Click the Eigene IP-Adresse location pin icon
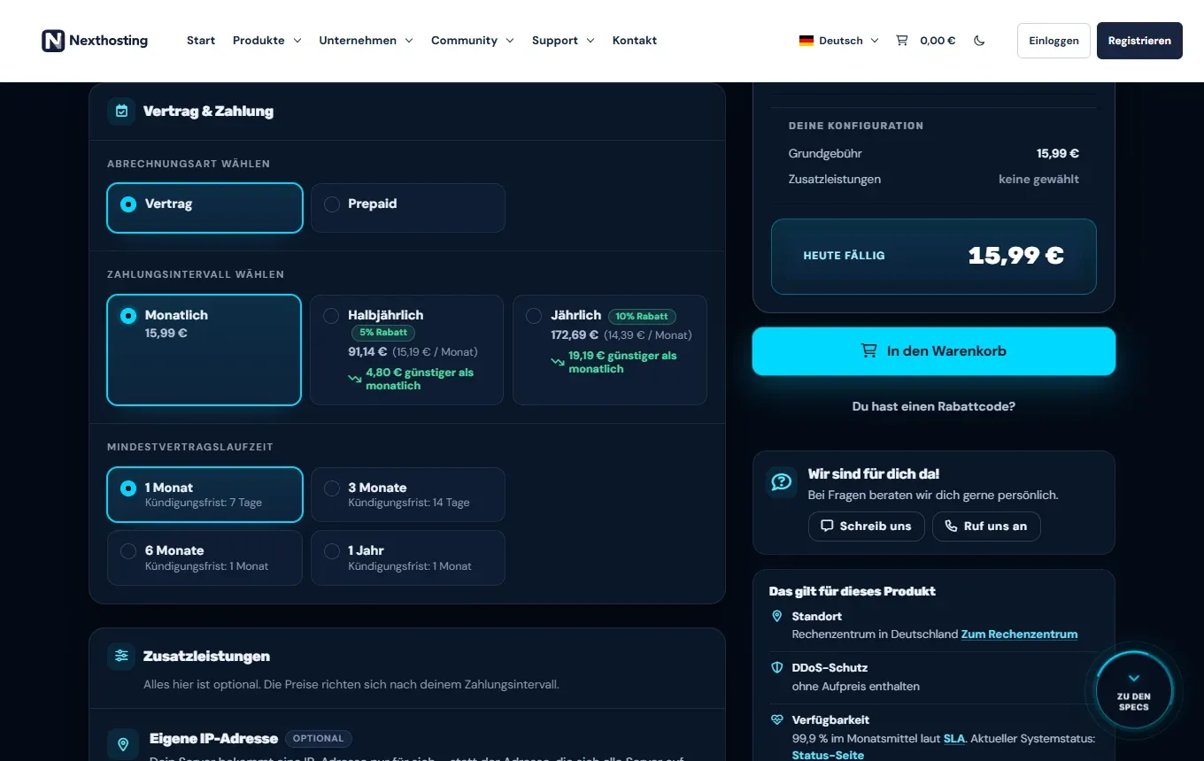Image resolution: width=1204 pixels, height=761 pixels. point(122,744)
